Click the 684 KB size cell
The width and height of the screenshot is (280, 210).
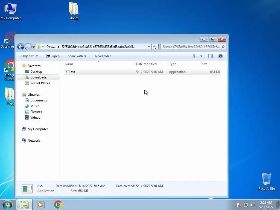point(215,72)
